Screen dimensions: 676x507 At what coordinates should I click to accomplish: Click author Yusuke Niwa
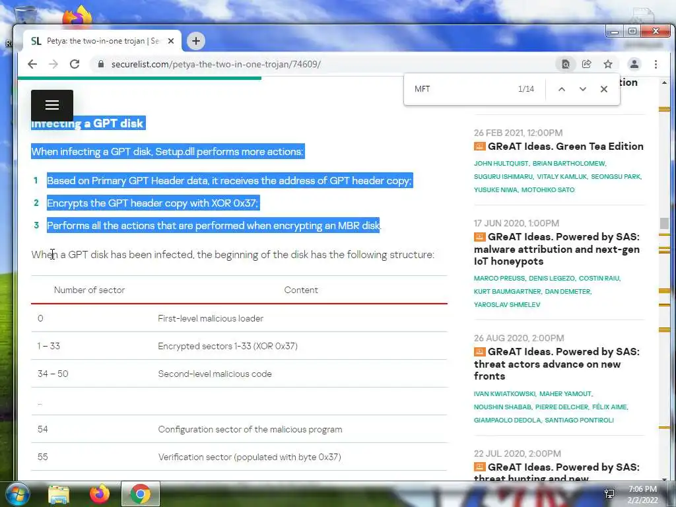(x=495, y=189)
